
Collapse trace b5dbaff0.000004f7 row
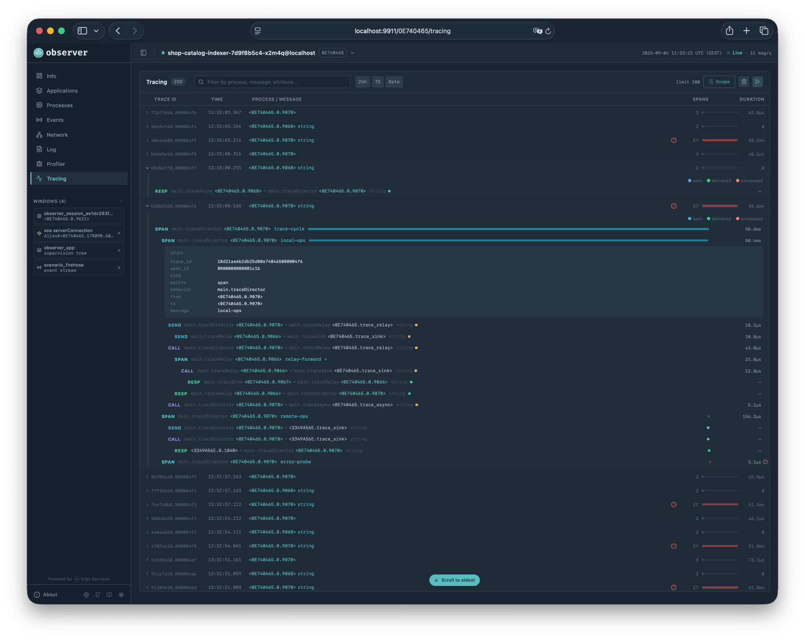pos(147,168)
